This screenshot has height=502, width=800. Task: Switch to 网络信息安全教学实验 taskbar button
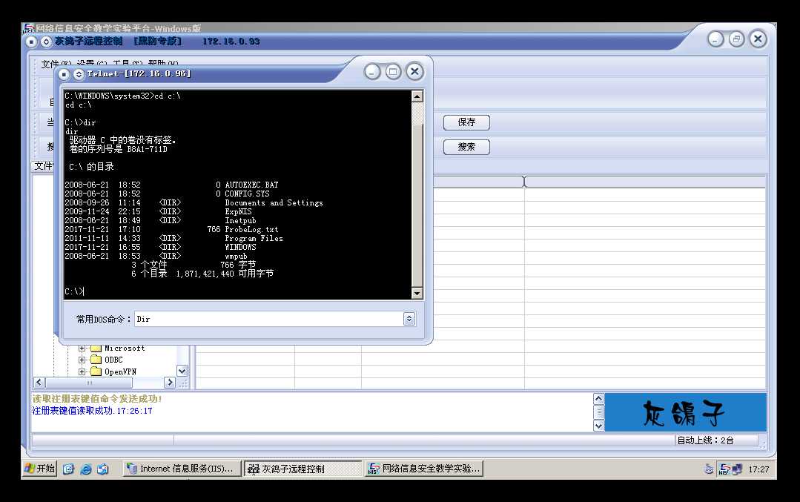(425, 469)
